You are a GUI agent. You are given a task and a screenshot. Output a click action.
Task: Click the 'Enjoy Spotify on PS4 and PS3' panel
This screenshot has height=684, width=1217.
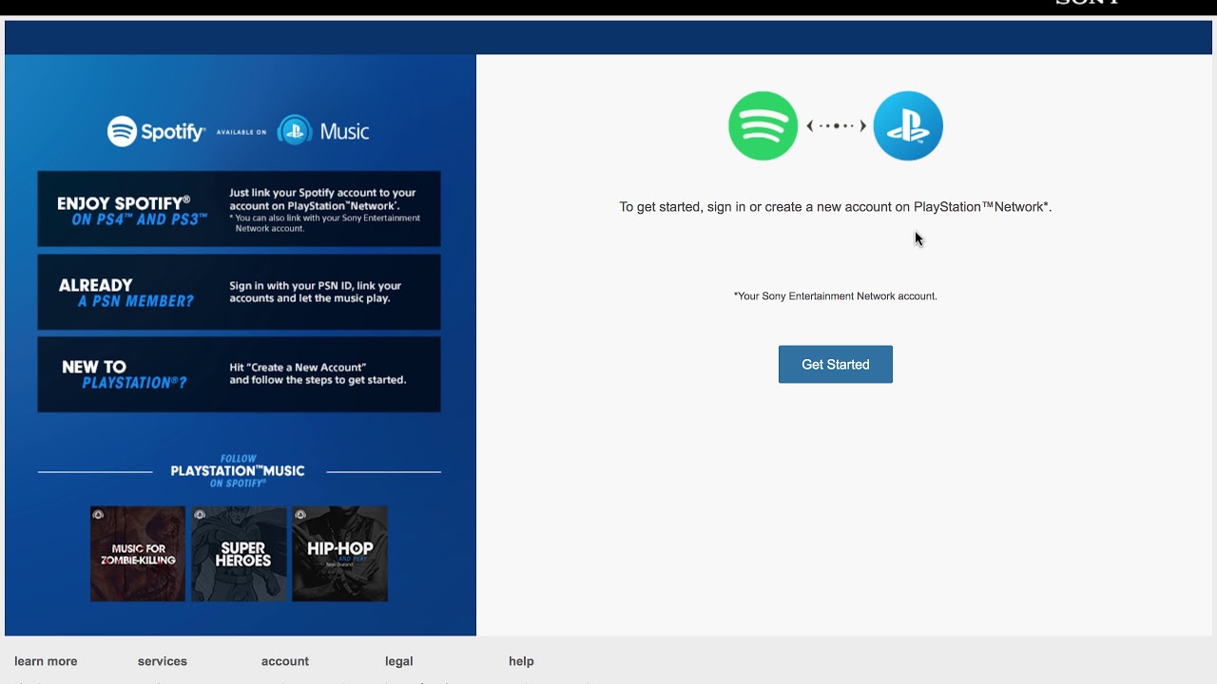pyautogui.click(x=239, y=209)
